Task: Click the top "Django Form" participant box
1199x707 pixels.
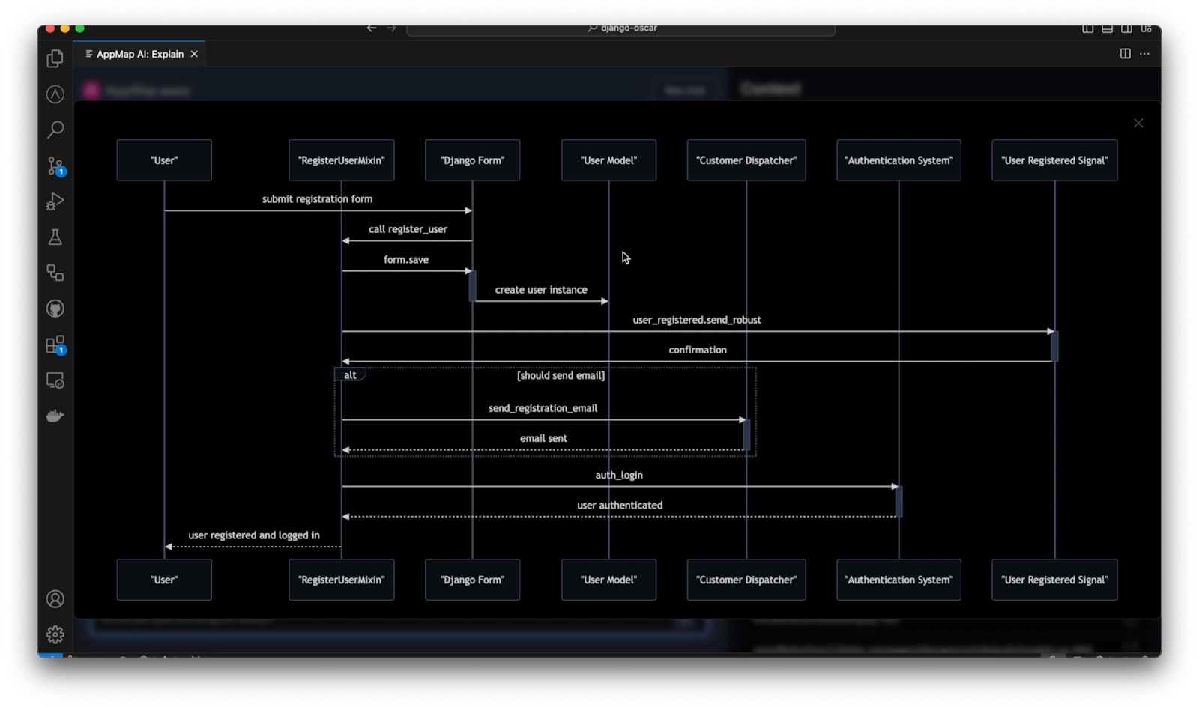Action: click(x=472, y=160)
